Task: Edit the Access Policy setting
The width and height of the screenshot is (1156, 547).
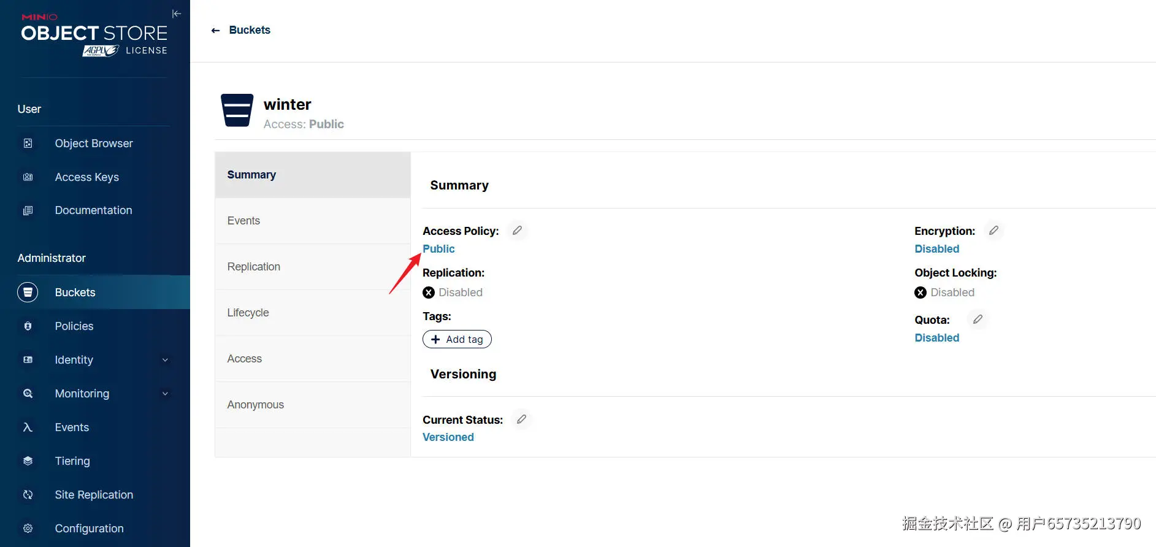Action: click(518, 231)
